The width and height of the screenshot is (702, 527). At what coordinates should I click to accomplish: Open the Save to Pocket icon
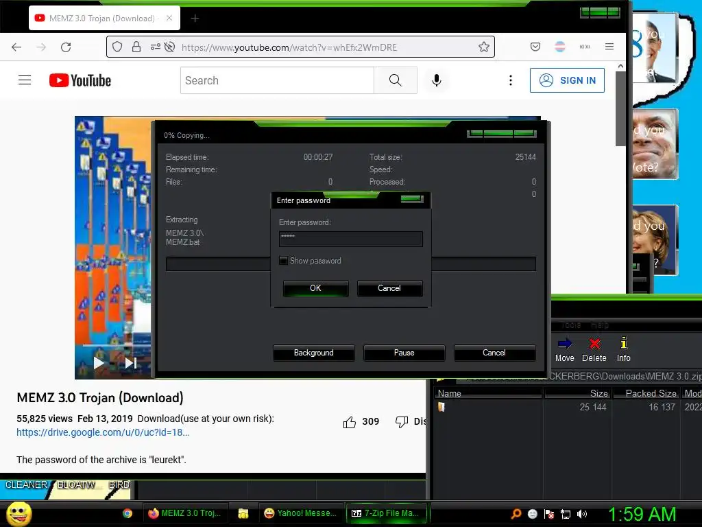[x=535, y=47]
